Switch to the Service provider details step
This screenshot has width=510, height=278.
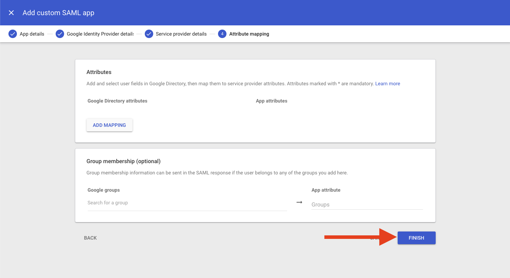click(x=181, y=34)
